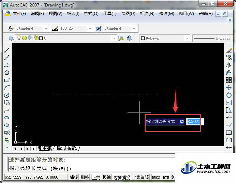The image size is (236, 183).
Task: Toggle layer 0 lock icon
Action: [36, 38]
